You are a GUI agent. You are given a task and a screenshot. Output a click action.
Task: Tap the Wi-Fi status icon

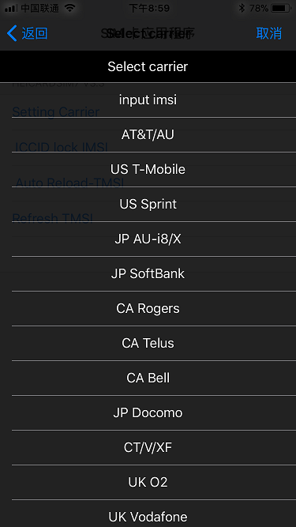click(69, 8)
